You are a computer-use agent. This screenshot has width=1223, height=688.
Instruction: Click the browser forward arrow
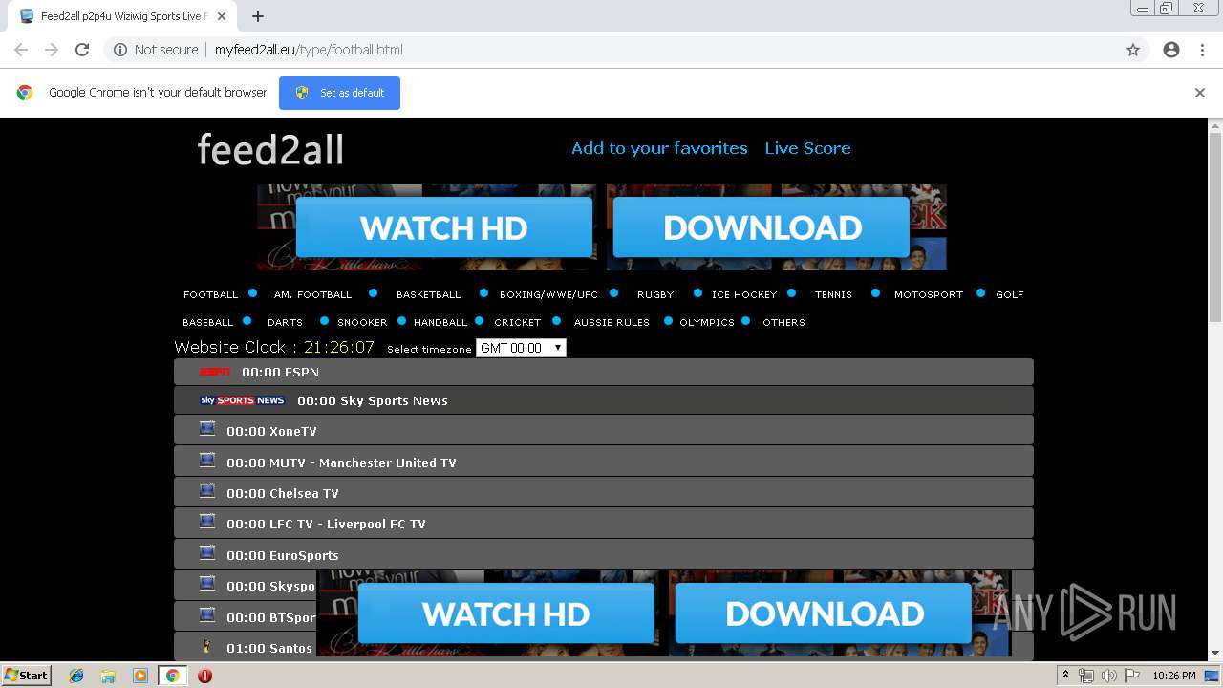(x=52, y=50)
